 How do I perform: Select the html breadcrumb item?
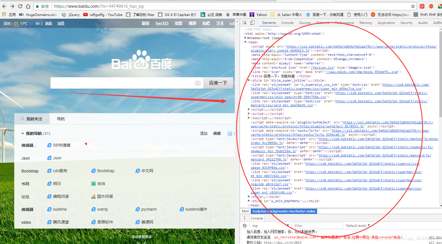(x=245, y=211)
